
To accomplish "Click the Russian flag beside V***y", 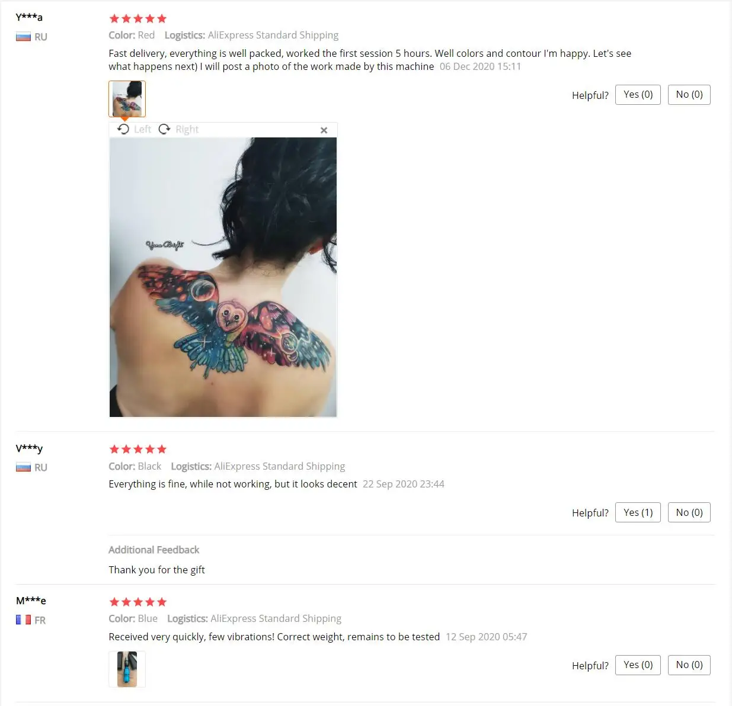I will (x=23, y=467).
